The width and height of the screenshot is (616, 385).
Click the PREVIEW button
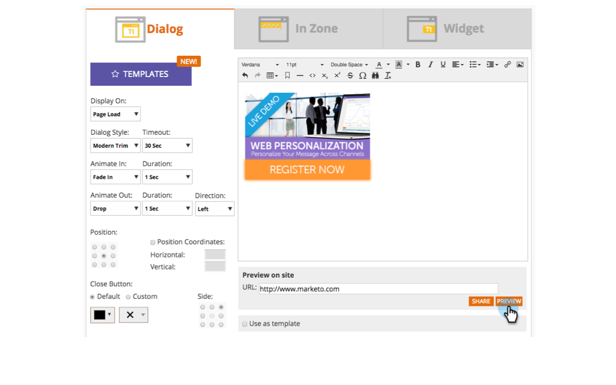[509, 301]
